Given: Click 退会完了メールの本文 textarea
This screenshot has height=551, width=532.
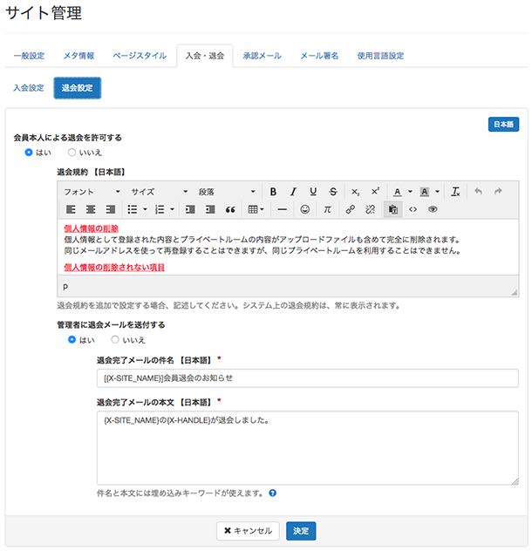Looking at the screenshot, I should coord(308,448).
